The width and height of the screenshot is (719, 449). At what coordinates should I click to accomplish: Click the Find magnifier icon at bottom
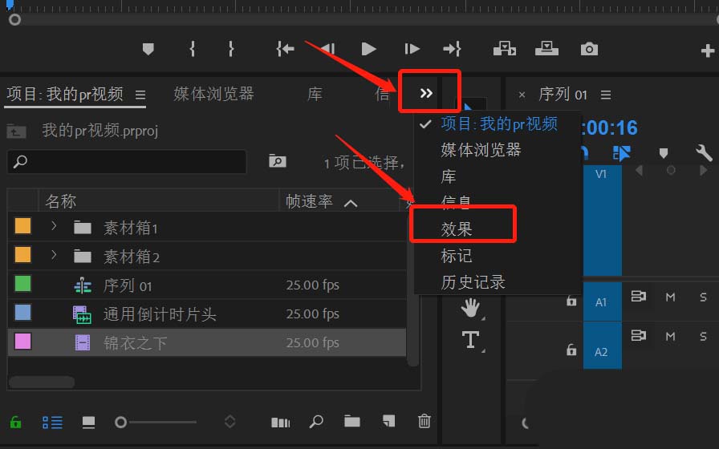[316, 422]
